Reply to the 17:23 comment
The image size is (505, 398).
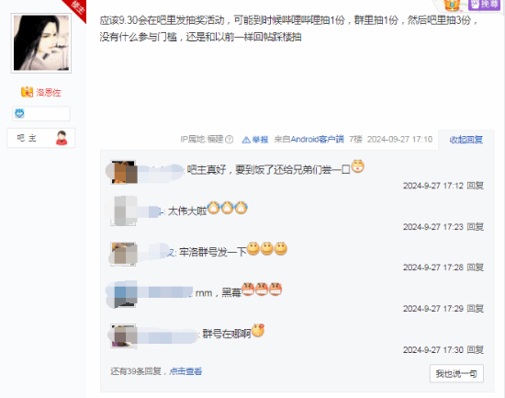coord(475,227)
